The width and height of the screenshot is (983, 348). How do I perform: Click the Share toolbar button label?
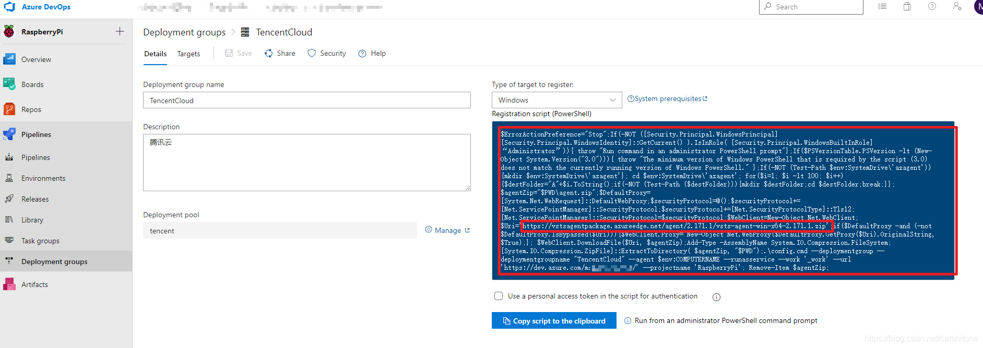click(x=286, y=53)
